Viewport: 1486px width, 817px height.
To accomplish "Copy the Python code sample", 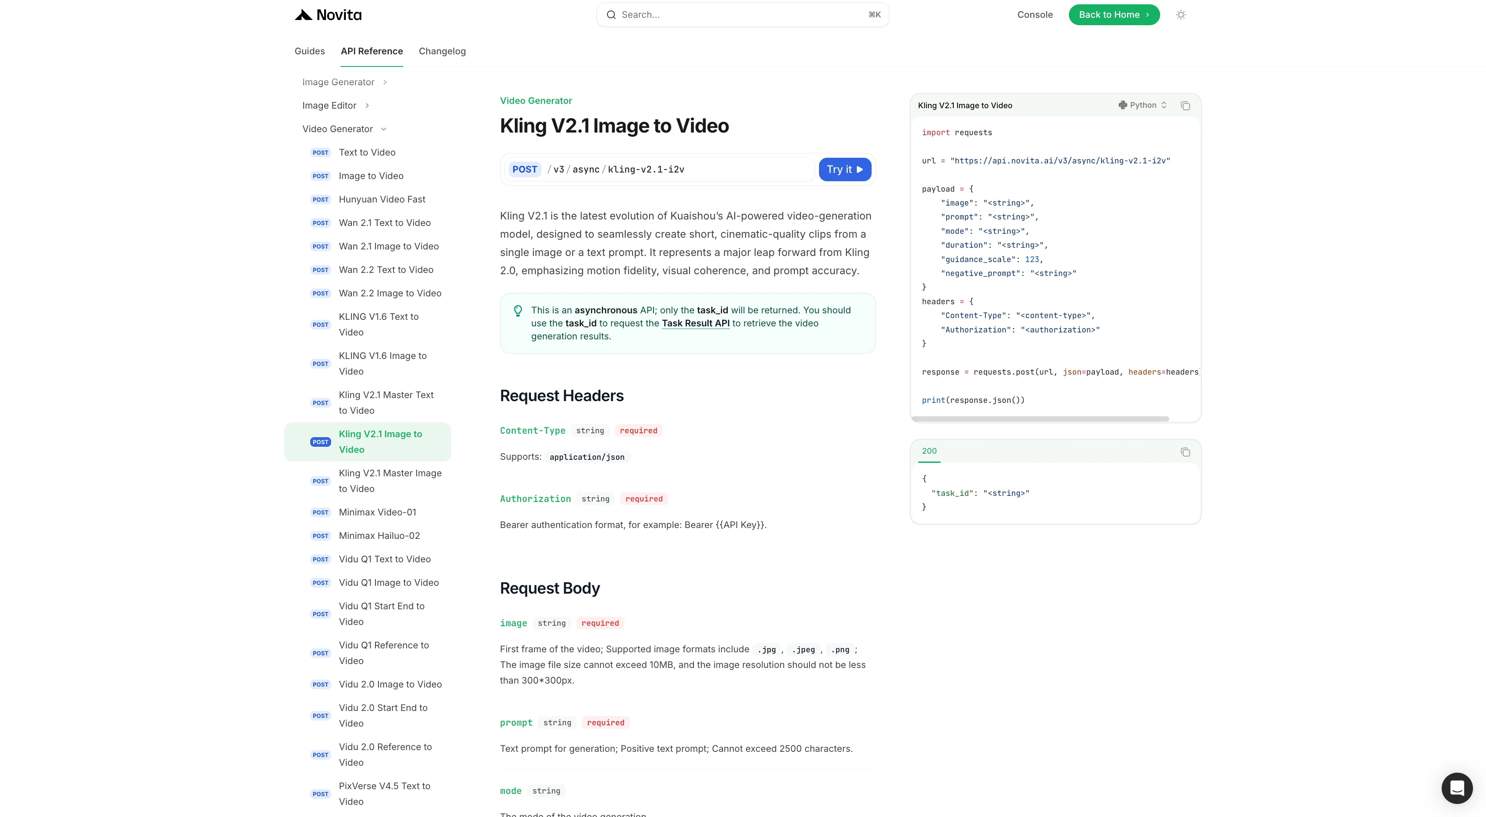I will click(1185, 106).
